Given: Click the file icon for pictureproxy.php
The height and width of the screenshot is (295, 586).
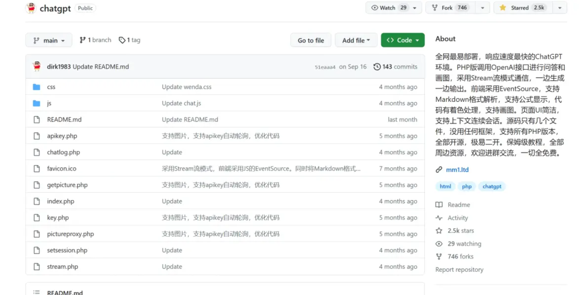Looking at the screenshot, I should (37, 234).
